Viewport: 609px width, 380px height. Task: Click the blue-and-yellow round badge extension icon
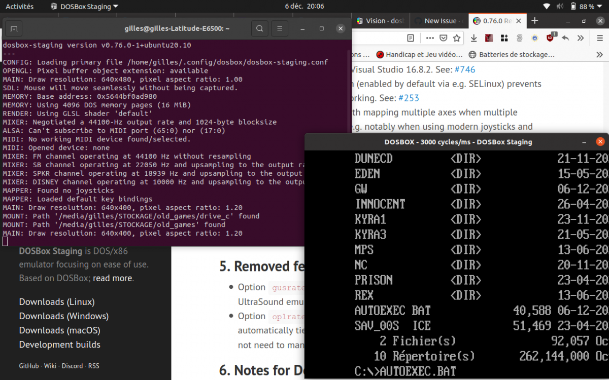[x=535, y=38]
